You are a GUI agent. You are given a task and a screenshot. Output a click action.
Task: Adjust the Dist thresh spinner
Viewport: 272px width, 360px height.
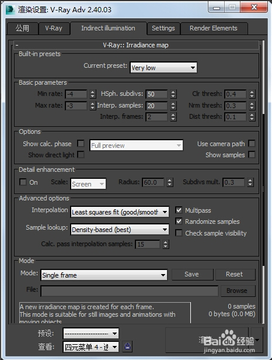coord(252,117)
